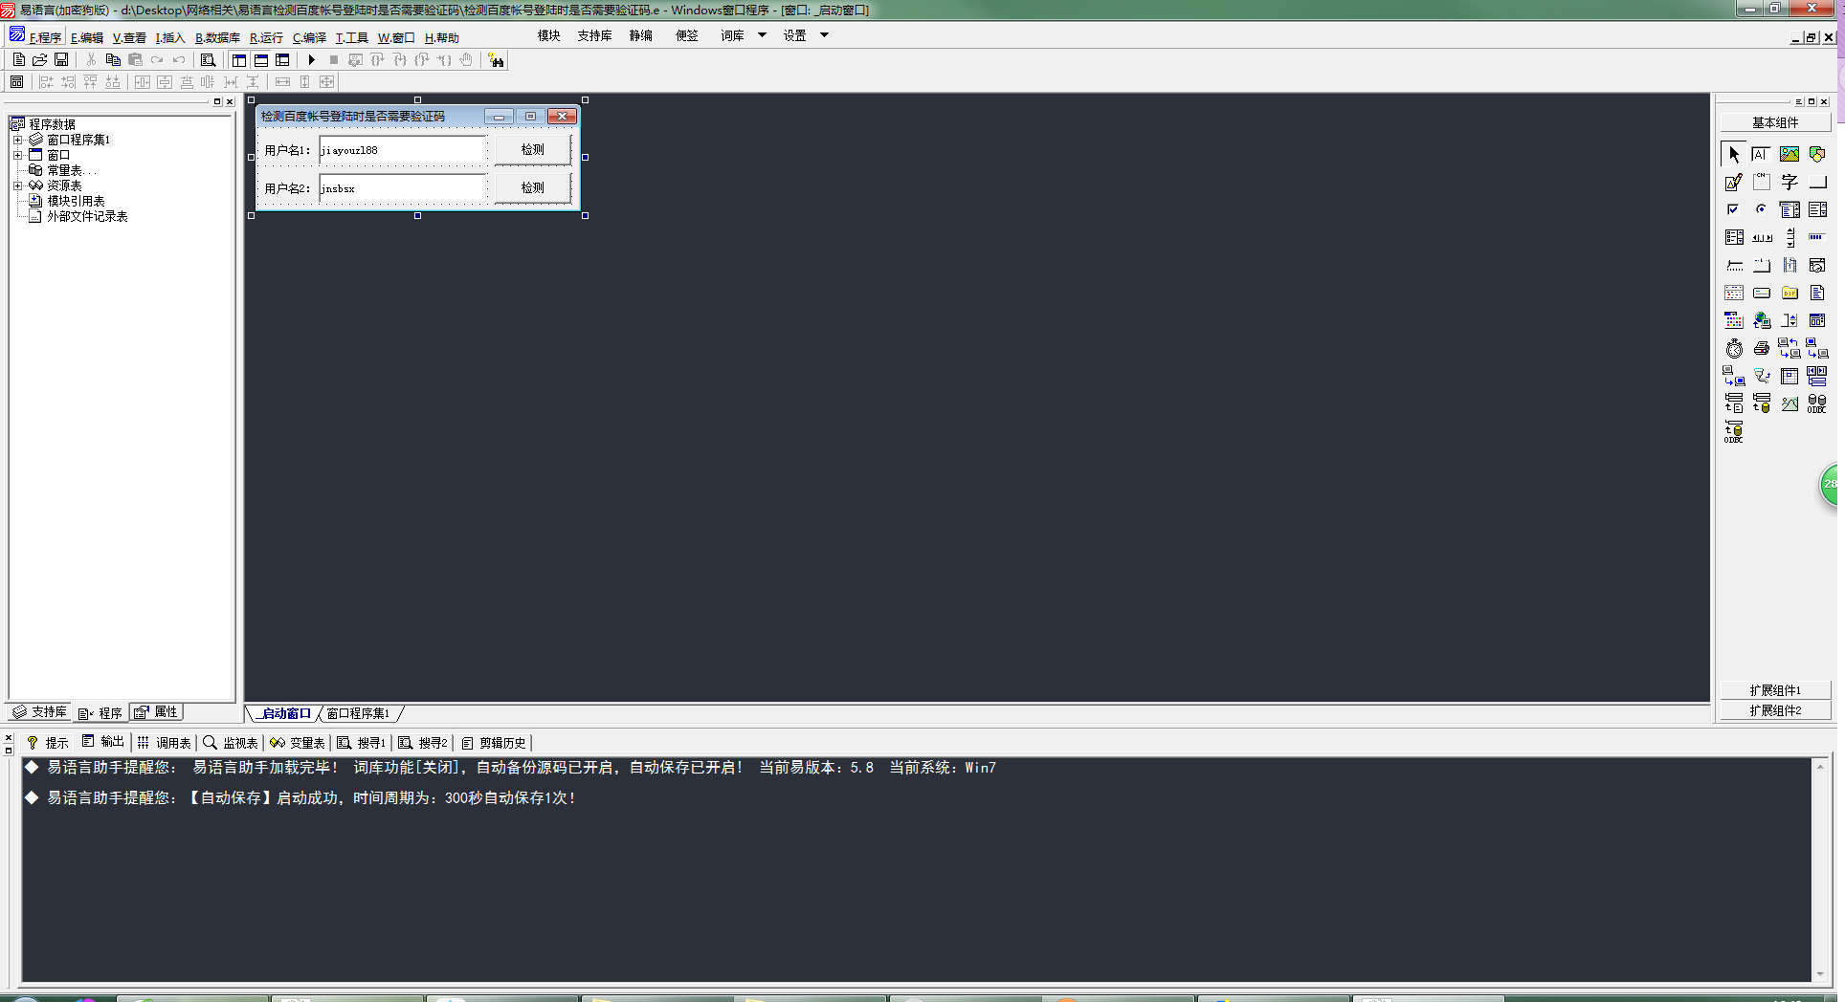
Task: Select the color picker grid component icon
Action: pyautogui.click(x=1733, y=320)
